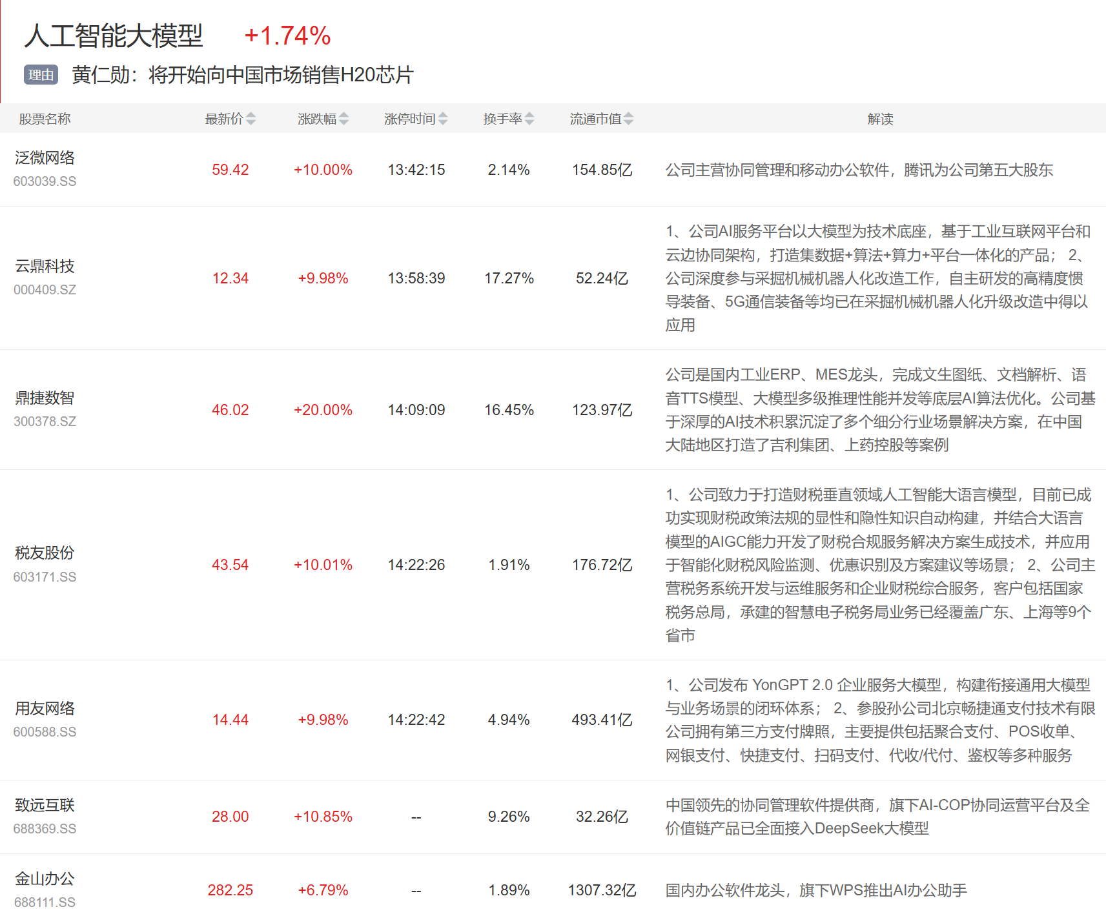Open stock 致远互联
The height and width of the screenshot is (916, 1106).
coord(45,805)
